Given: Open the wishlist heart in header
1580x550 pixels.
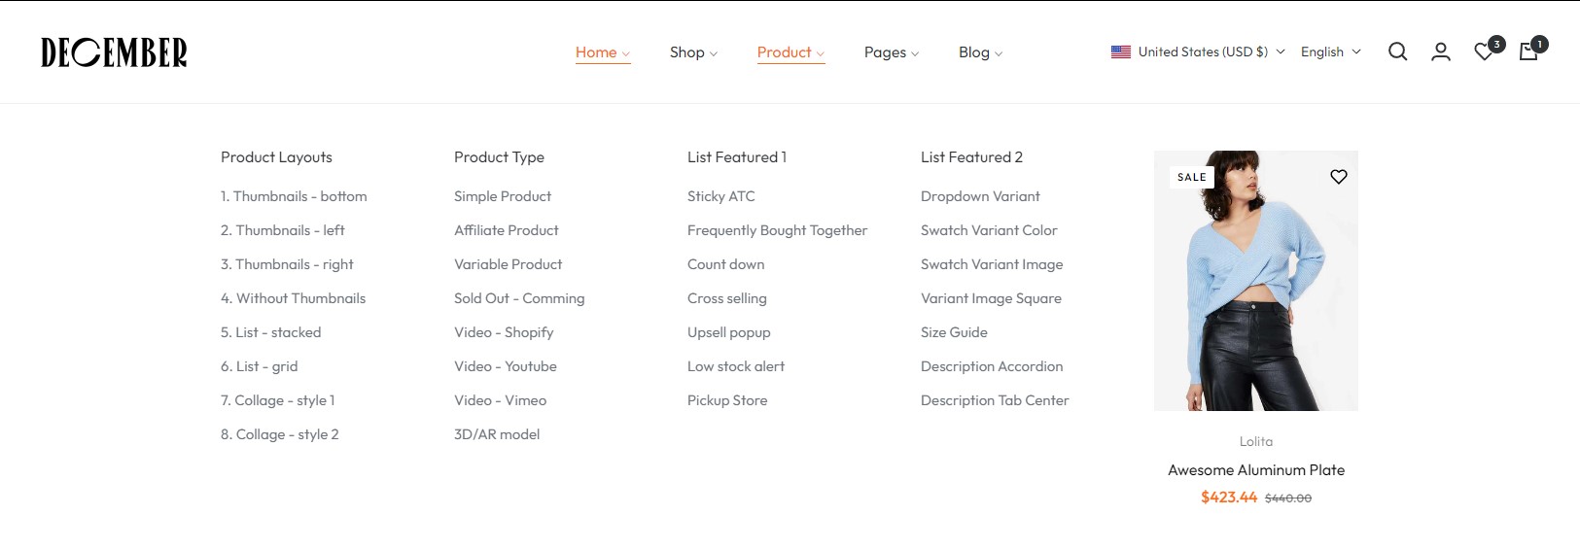Looking at the screenshot, I should [x=1484, y=52].
